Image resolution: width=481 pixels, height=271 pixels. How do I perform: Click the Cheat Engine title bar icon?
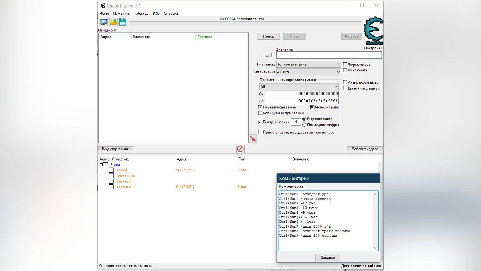[x=103, y=6]
